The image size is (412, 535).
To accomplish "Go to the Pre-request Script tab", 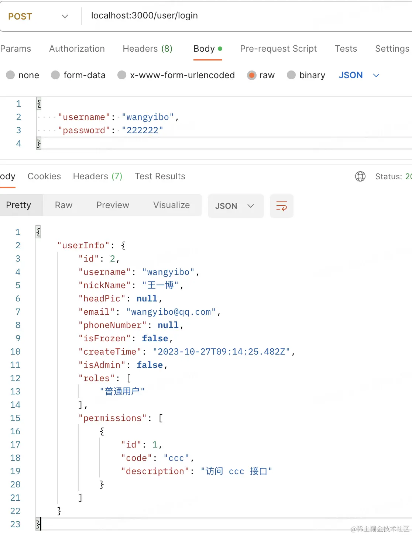I will tap(278, 49).
